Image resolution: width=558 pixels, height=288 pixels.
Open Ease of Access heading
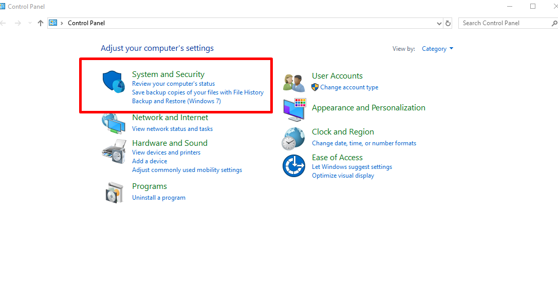(x=338, y=158)
